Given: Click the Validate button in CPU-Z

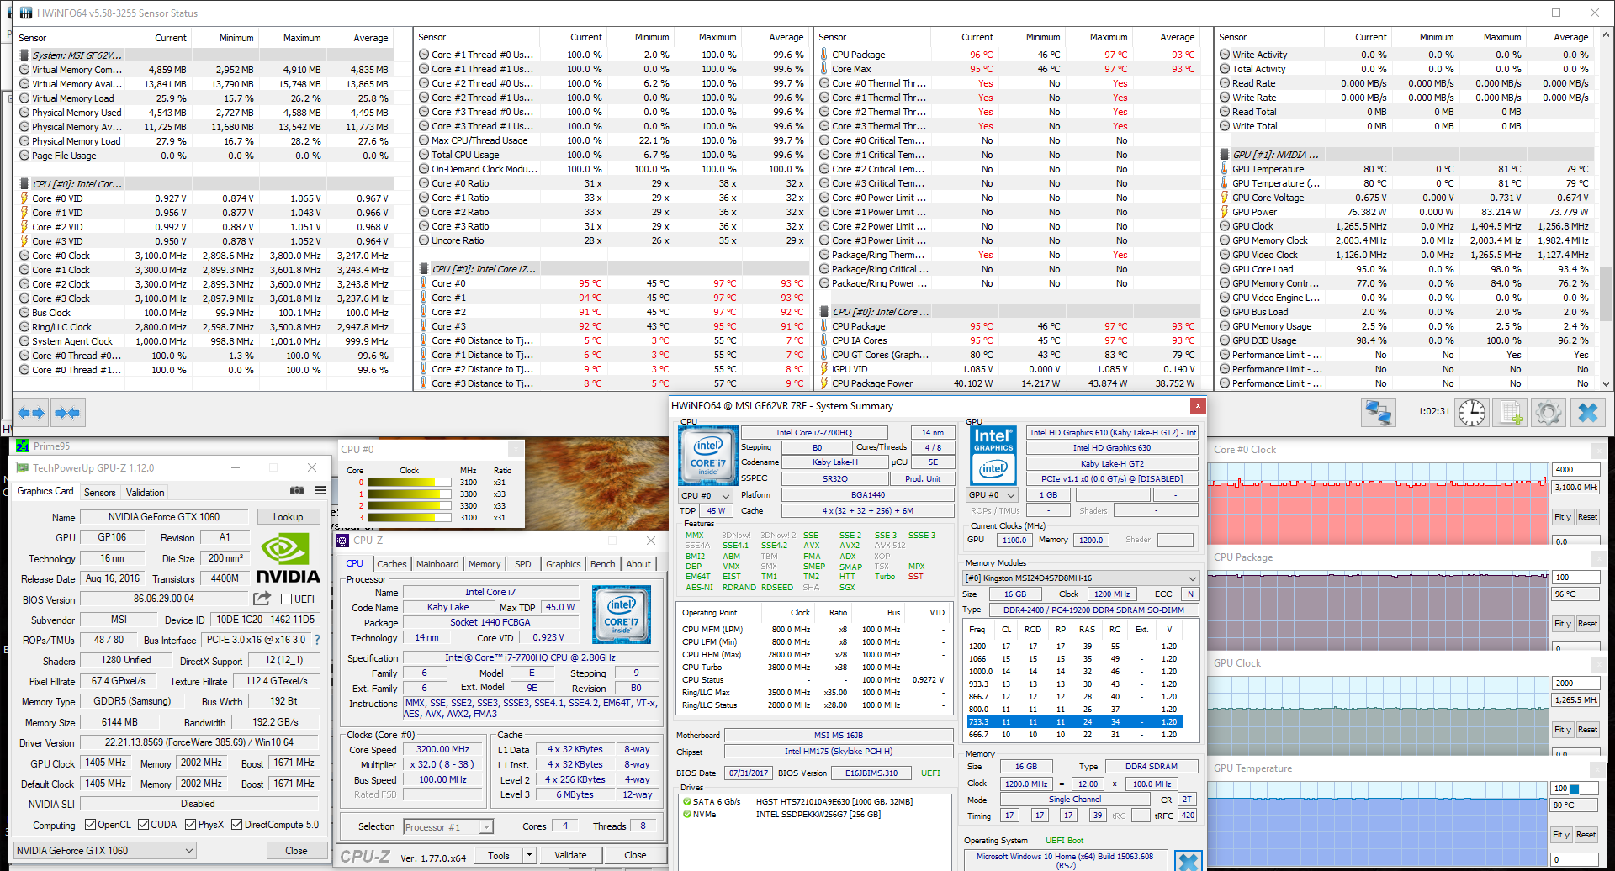Looking at the screenshot, I should (x=570, y=855).
